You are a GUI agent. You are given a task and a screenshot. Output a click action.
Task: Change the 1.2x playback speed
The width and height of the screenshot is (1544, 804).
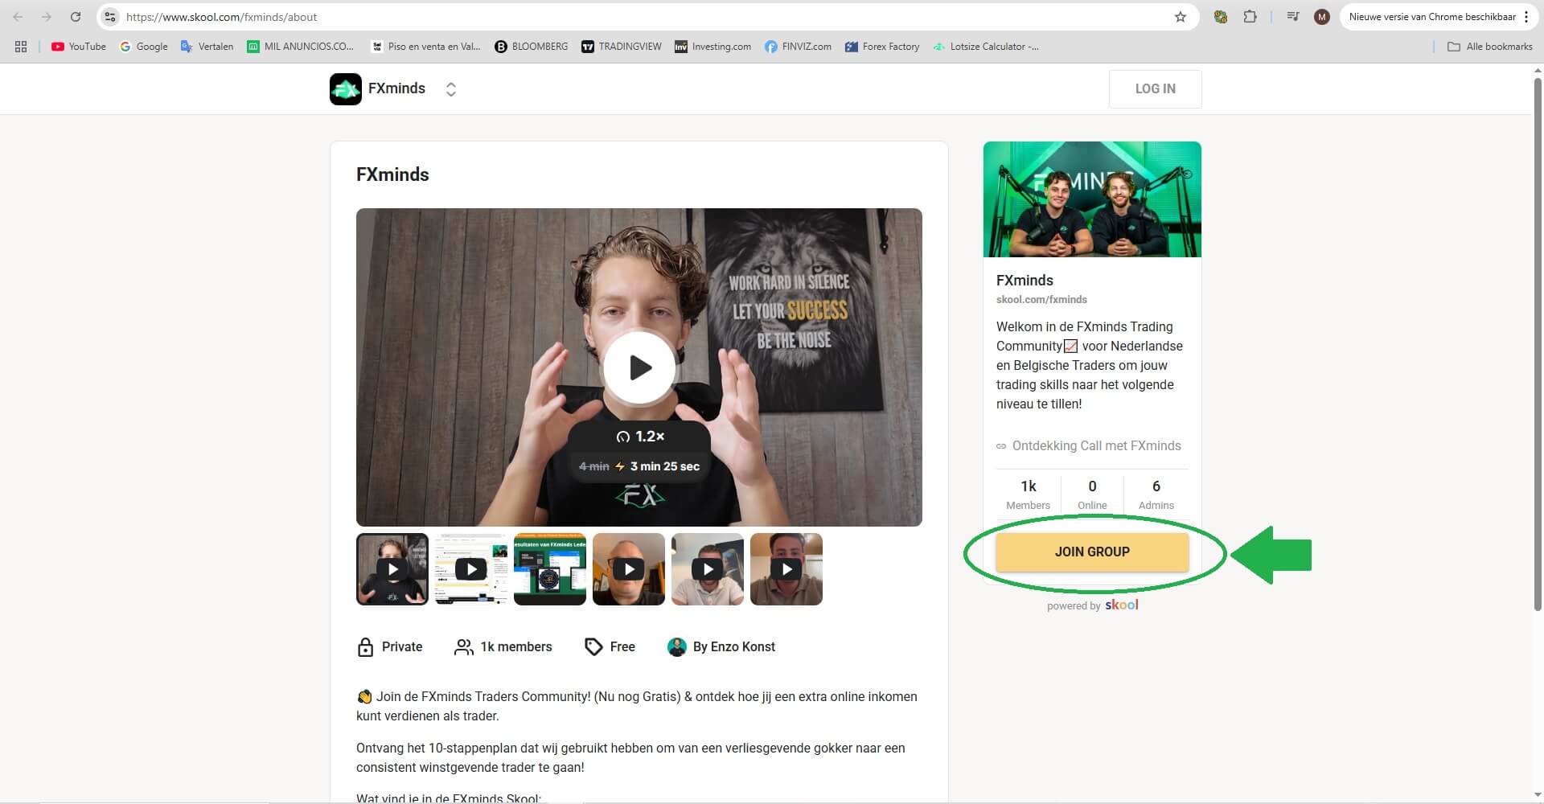tap(640, 437)
